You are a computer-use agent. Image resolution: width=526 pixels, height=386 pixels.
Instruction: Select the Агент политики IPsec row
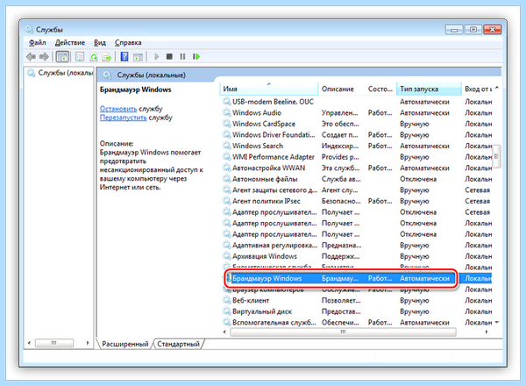[357, 201]
